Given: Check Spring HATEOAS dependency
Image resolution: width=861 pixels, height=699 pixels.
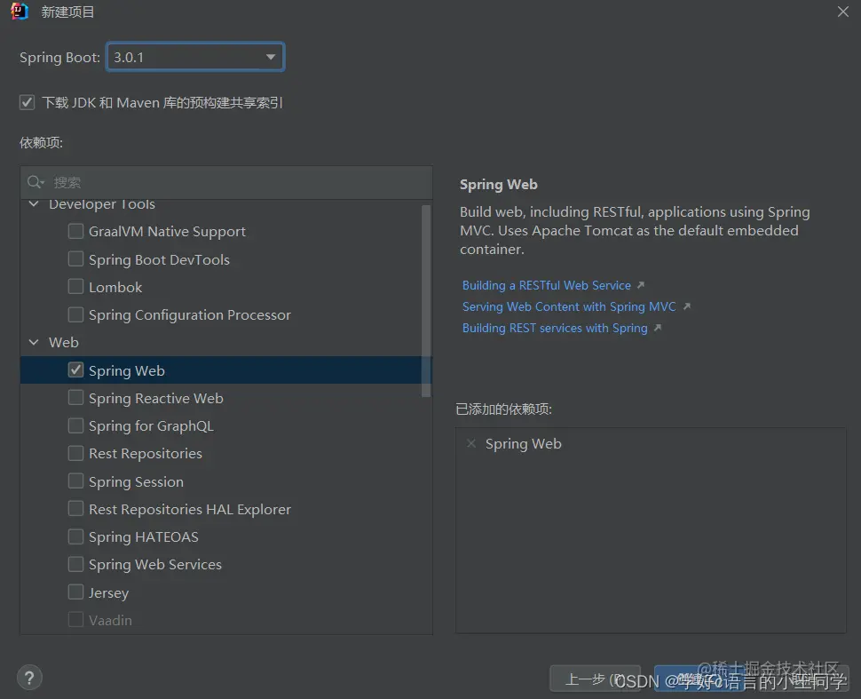Looking at the screenshot, I should point(75,536).
